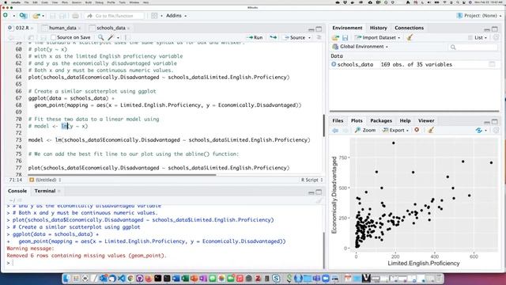Click the print icon in main toolbar

[x=75, y=16]
